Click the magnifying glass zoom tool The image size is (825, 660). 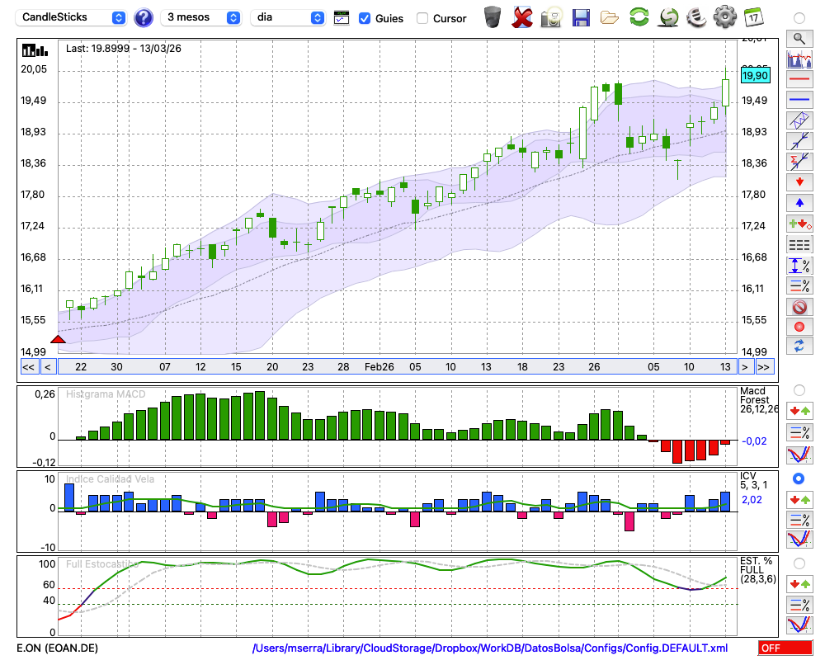799,38
